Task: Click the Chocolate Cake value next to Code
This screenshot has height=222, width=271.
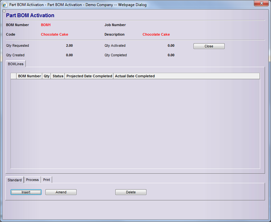Action: [54, 34]
